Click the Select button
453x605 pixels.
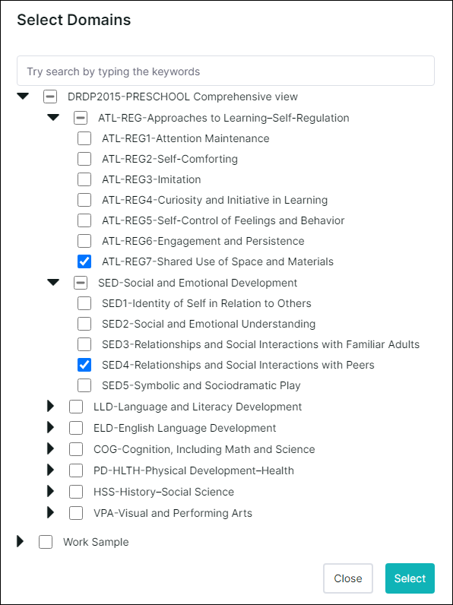coord(410,578)
